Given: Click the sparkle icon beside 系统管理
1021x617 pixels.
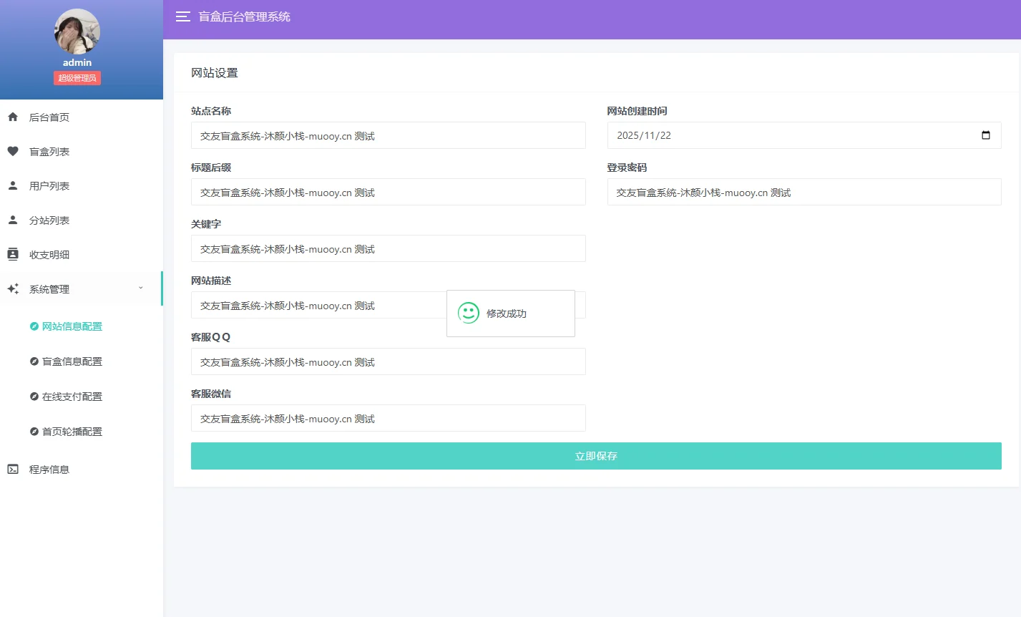Looking at the screenshot, I should [x=13, y=288].
